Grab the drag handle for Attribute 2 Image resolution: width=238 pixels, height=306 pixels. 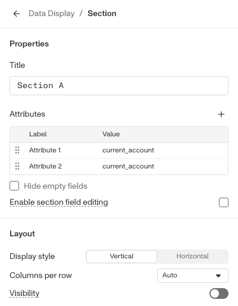coord(17,166)
